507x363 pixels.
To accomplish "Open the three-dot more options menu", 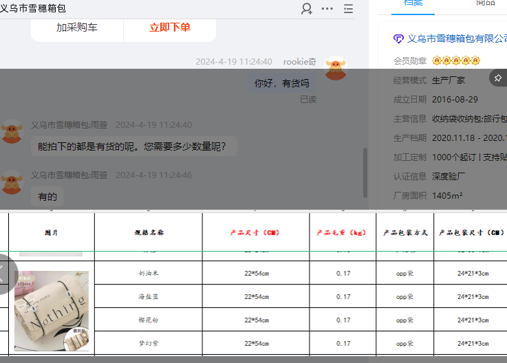I will [327, 9].
